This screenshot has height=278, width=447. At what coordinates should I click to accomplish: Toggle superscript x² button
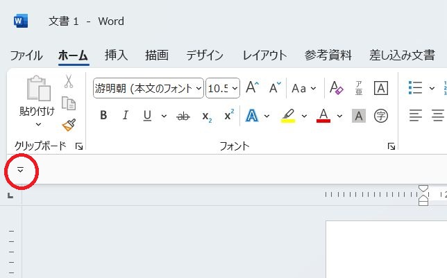[229, 115]
